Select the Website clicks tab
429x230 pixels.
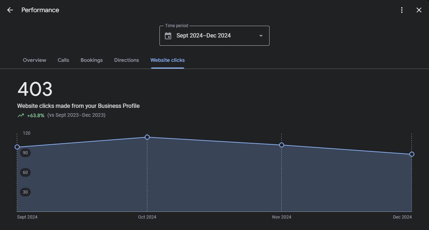pos(167,60)
